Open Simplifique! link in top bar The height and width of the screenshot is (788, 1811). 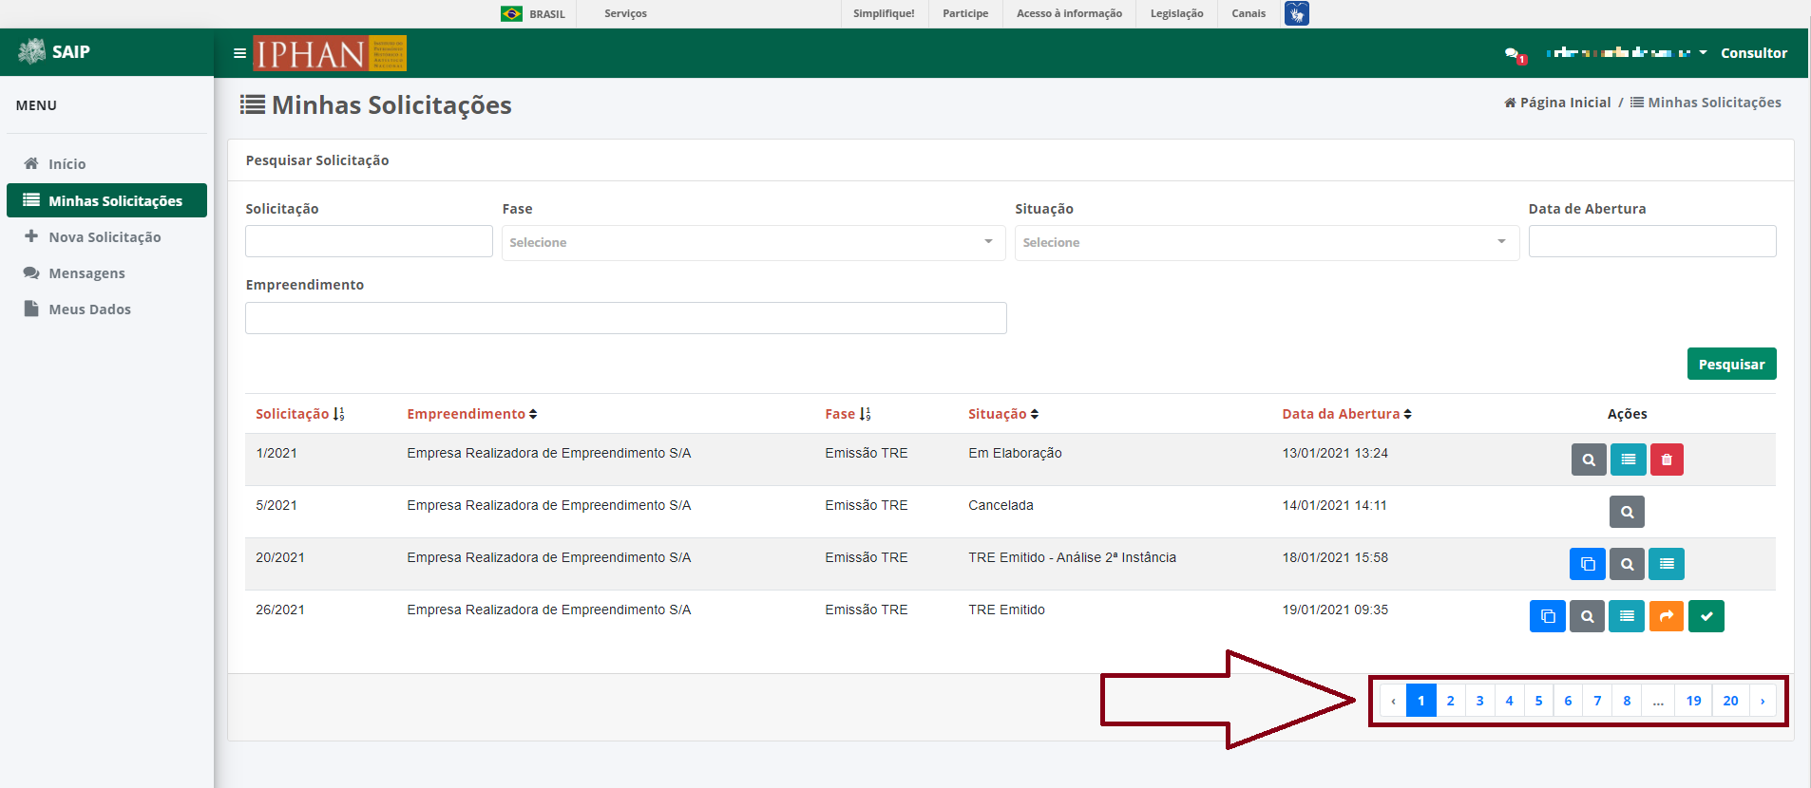[x=884, y=13]
